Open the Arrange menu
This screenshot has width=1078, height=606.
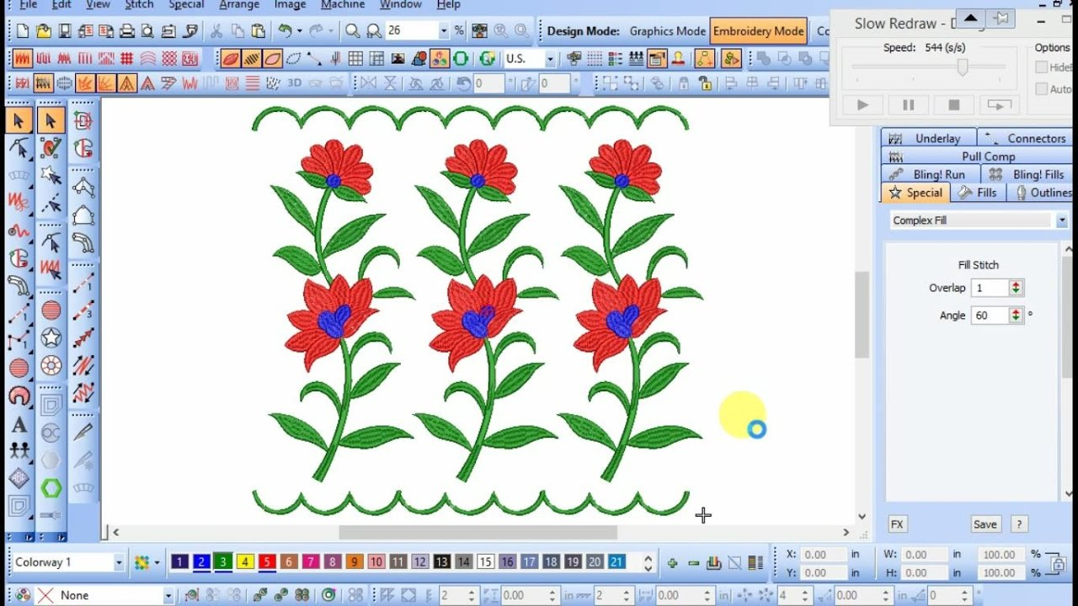(239, 5)
